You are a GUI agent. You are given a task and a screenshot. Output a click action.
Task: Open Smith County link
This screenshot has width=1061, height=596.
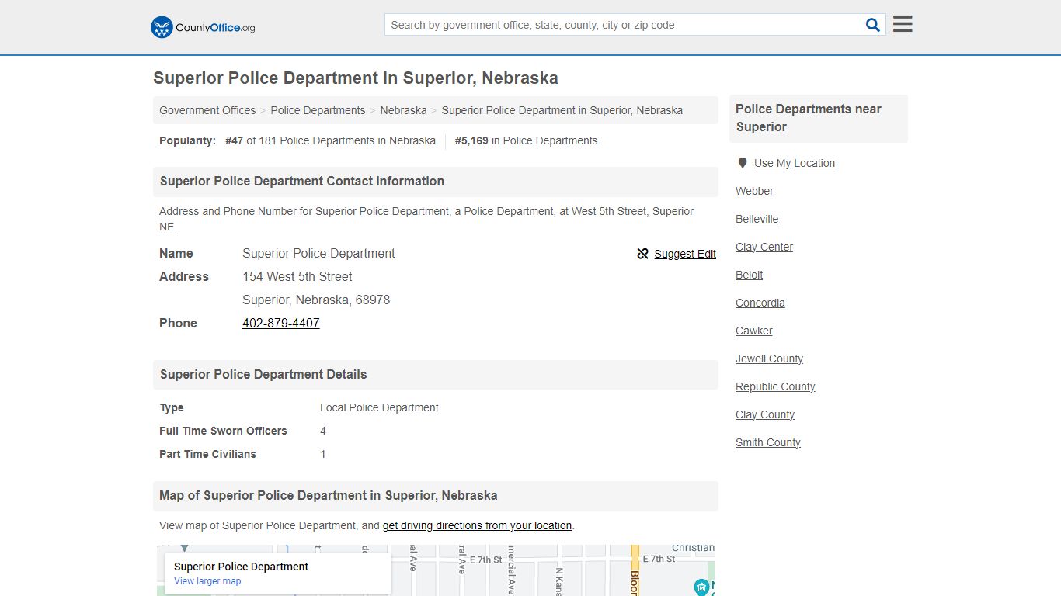click(768, 442)
